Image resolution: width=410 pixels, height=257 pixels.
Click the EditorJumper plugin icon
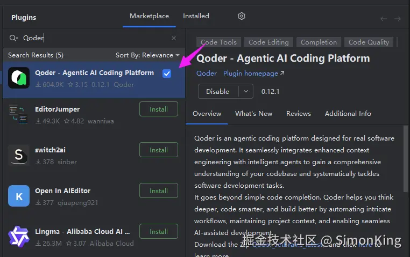click(x=18, y=114)
